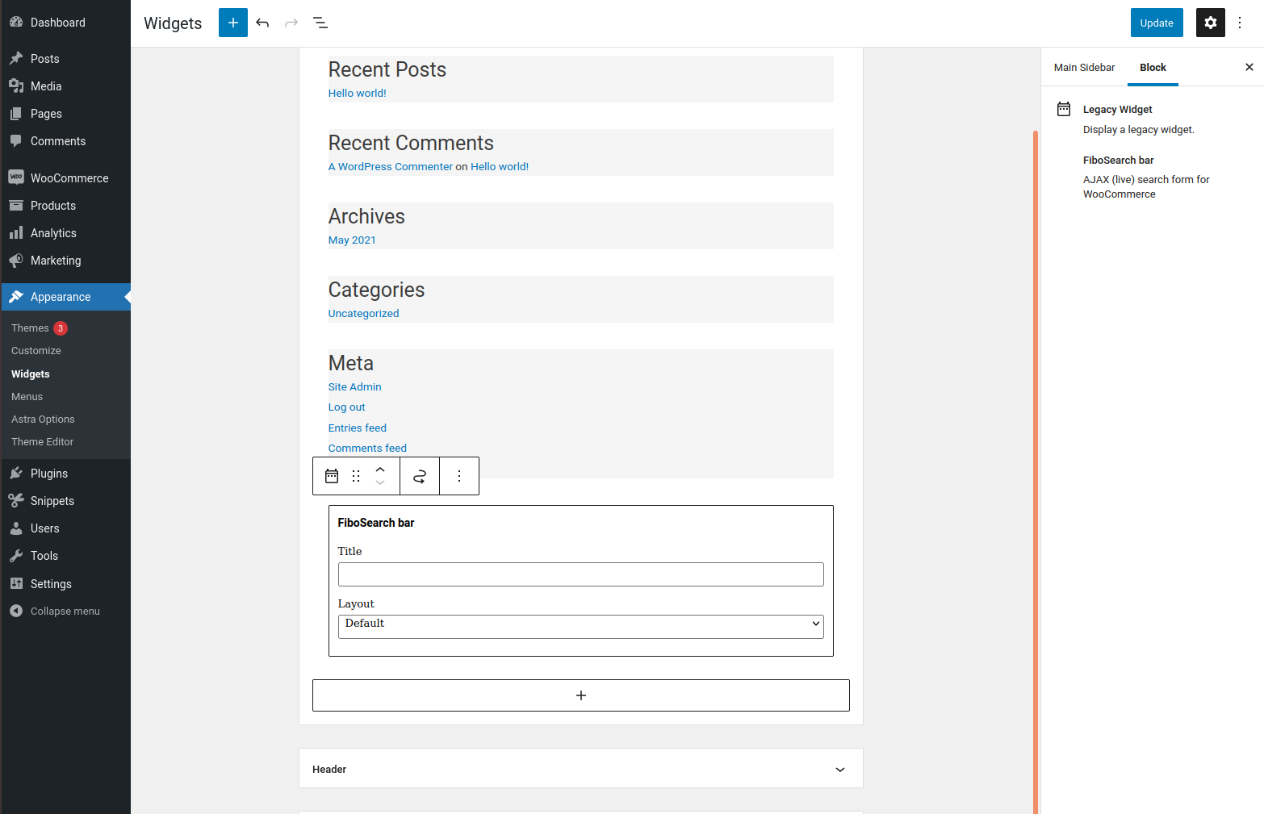Expand the Header widget area
The image size is (1264, 814).
tap(839, 769)
